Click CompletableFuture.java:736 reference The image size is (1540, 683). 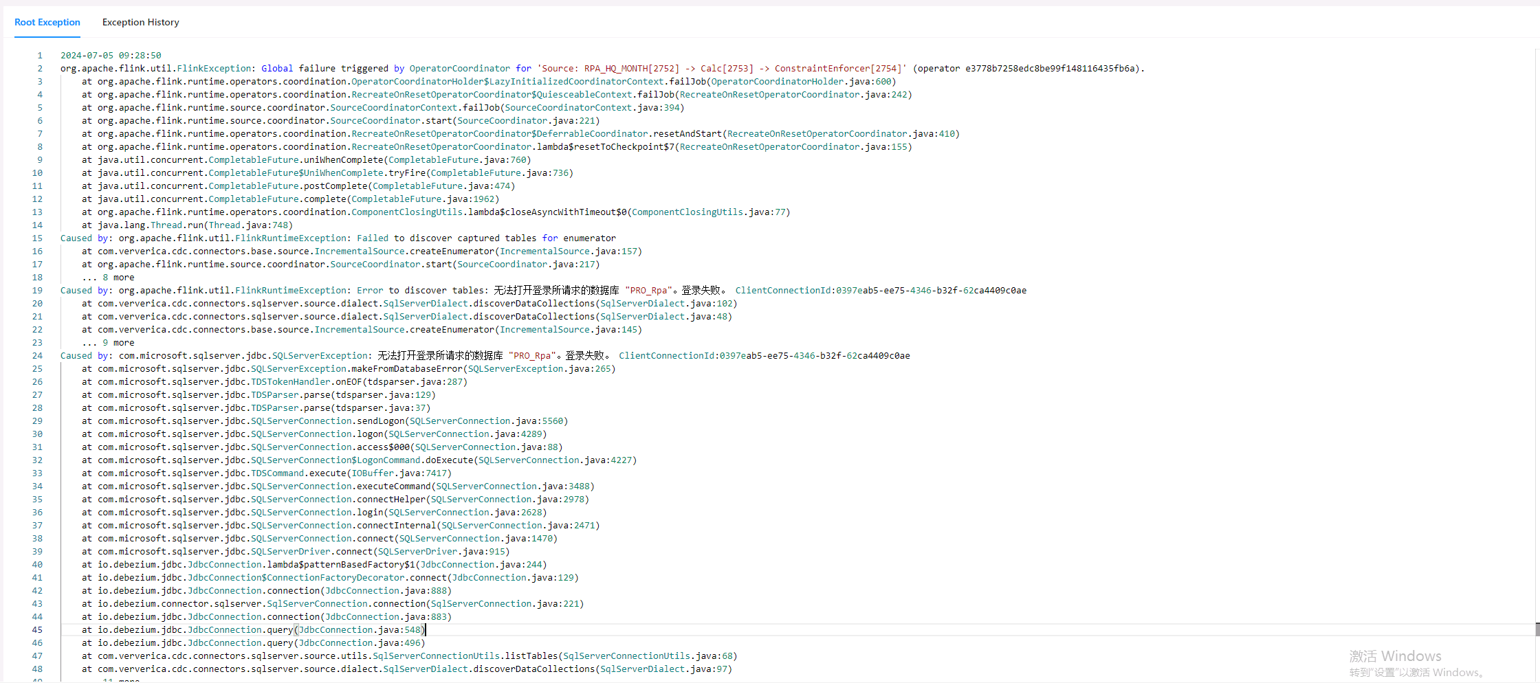tap(500, 173)
